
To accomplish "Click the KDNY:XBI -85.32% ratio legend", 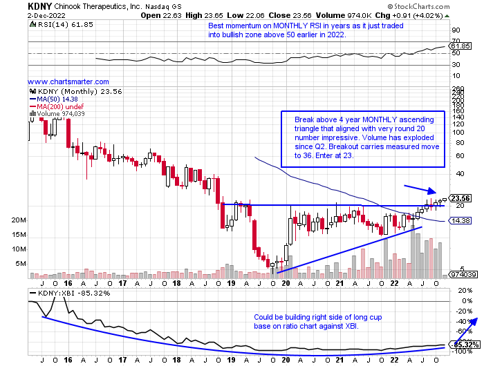I will 69,293.
